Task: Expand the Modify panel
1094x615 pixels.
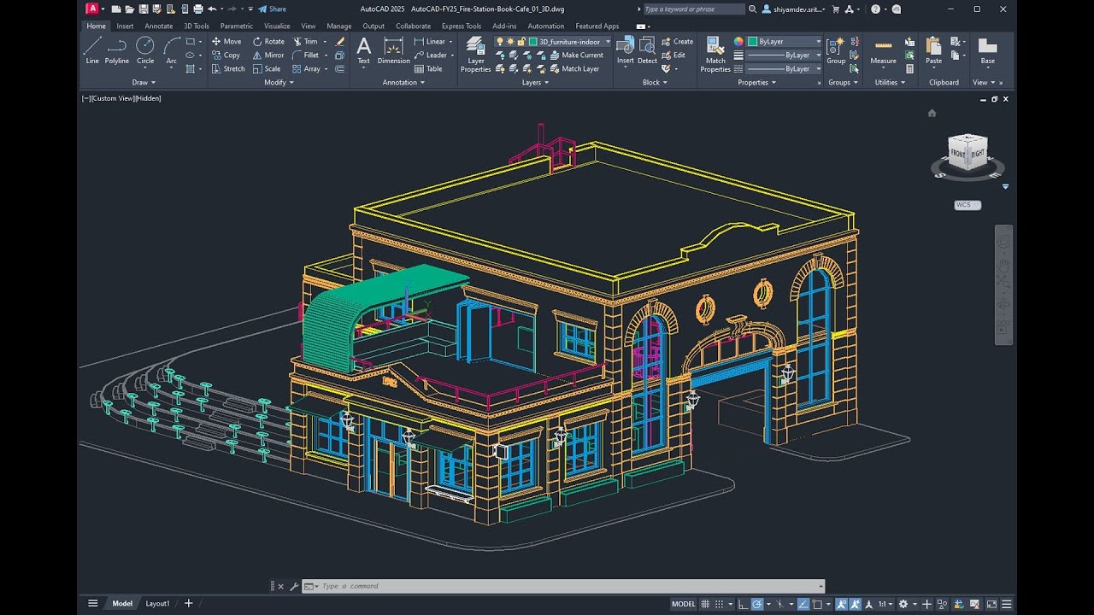Action: point(279,83)
